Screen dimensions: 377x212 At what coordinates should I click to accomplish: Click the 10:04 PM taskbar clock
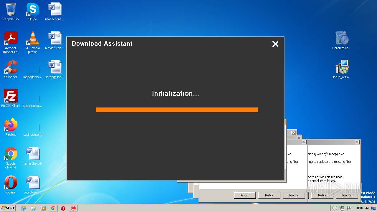[x=362, y=208]
